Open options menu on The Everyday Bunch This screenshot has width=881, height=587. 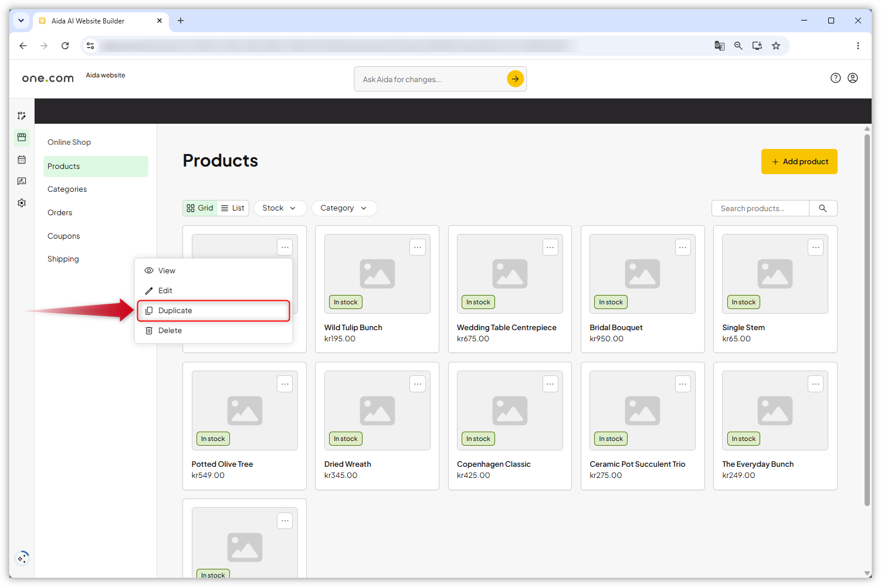tap(816, 384)
